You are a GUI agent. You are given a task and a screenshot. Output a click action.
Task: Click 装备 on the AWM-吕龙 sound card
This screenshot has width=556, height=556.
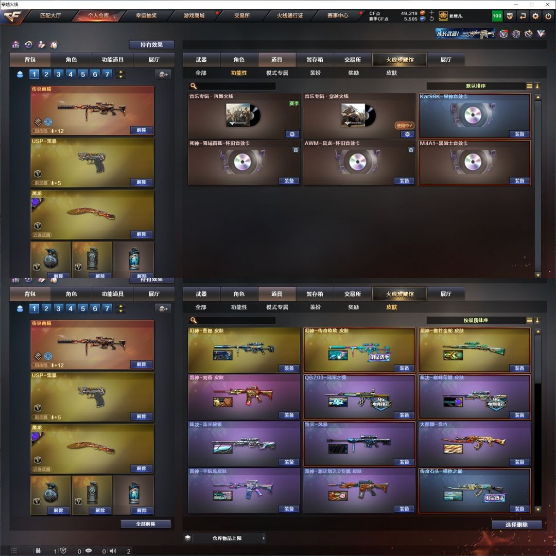[x=404, y=181]
